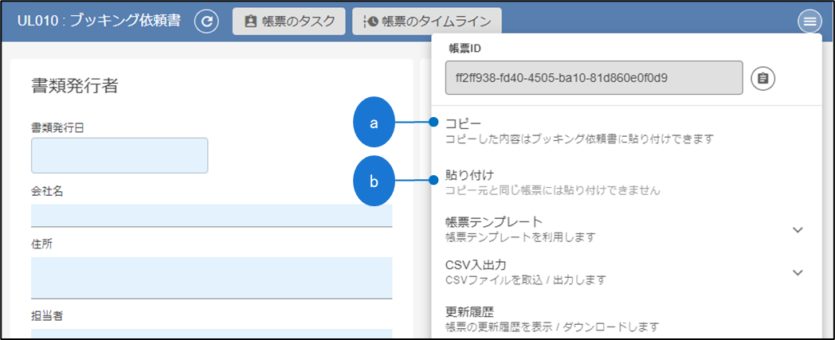Viewport: 835px width, 340px height.
Task: Expand the 帳票テンプレート chevron
Action: pyautogui.click(x=798, y=229)
